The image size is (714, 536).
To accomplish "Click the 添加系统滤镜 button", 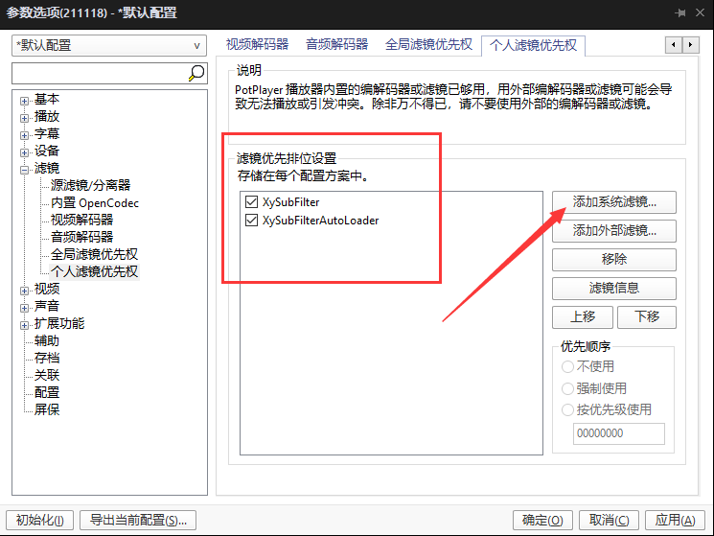I will [613, 201].
